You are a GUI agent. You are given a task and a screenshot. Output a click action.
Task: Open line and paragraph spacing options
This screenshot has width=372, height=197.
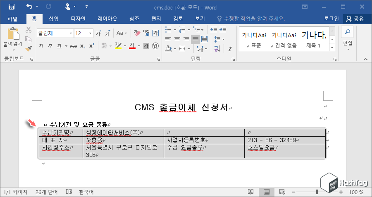coord(219,39)
